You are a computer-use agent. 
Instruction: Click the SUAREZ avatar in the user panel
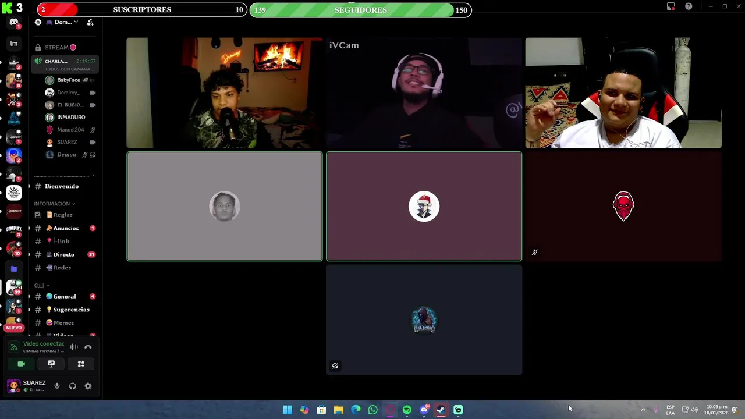pos(13,386)
